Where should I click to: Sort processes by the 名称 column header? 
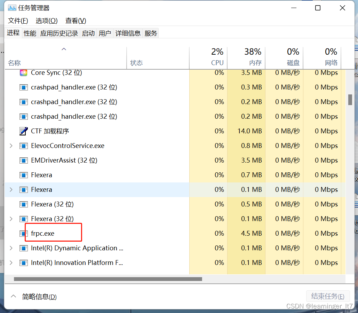tap(66, 58)
